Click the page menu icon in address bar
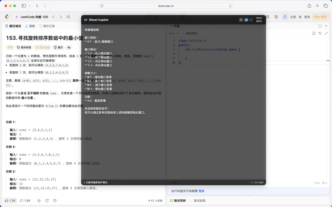The height and width of the screenshot is (207, 332). (102, 6)
